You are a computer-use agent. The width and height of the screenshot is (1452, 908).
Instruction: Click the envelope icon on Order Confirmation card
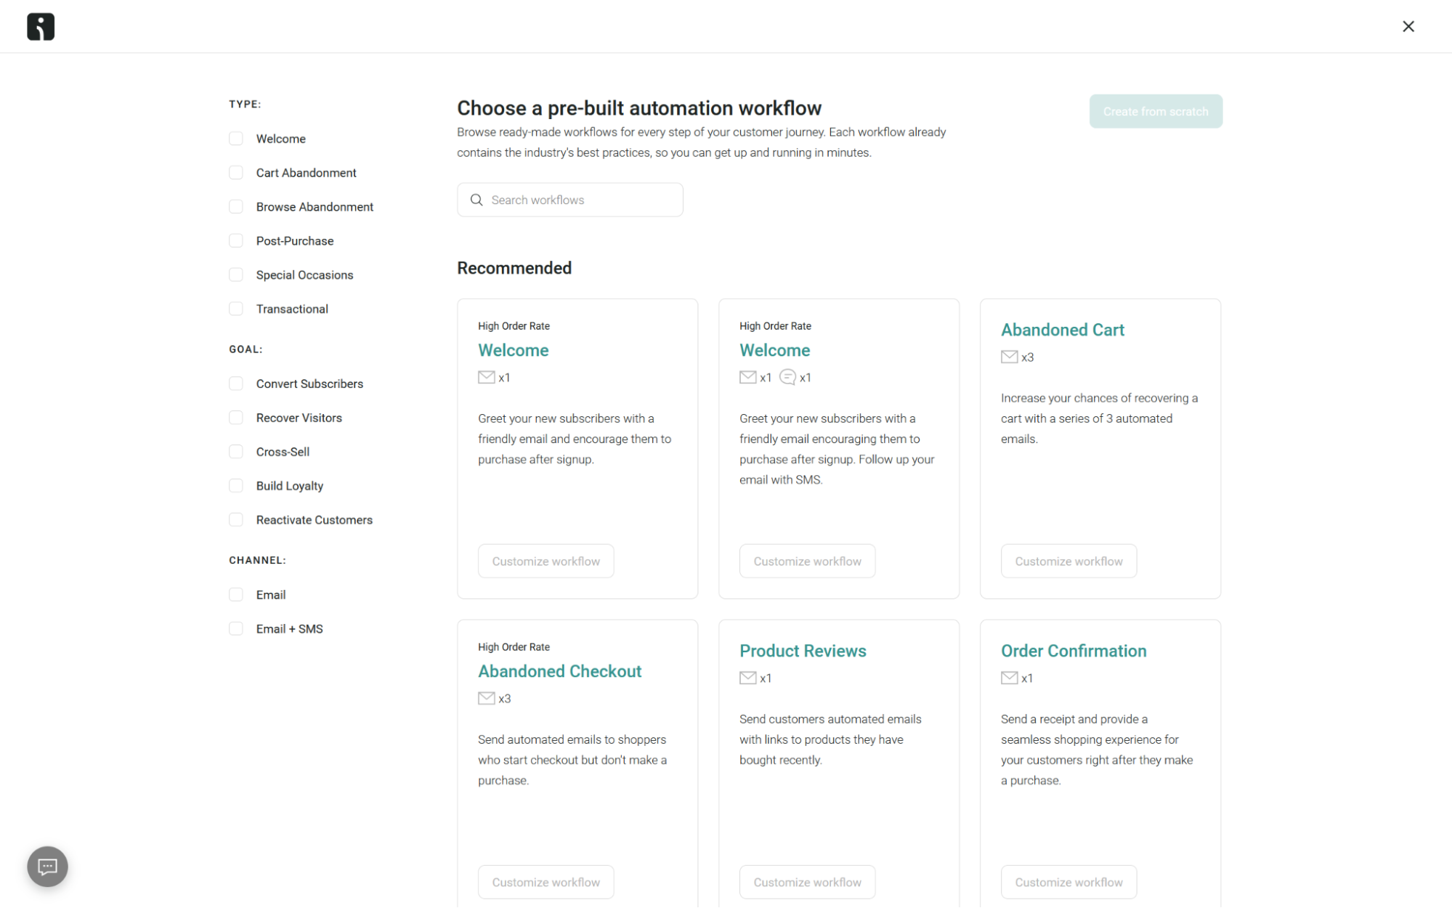pyautogui.click(x=1008, y=678)
